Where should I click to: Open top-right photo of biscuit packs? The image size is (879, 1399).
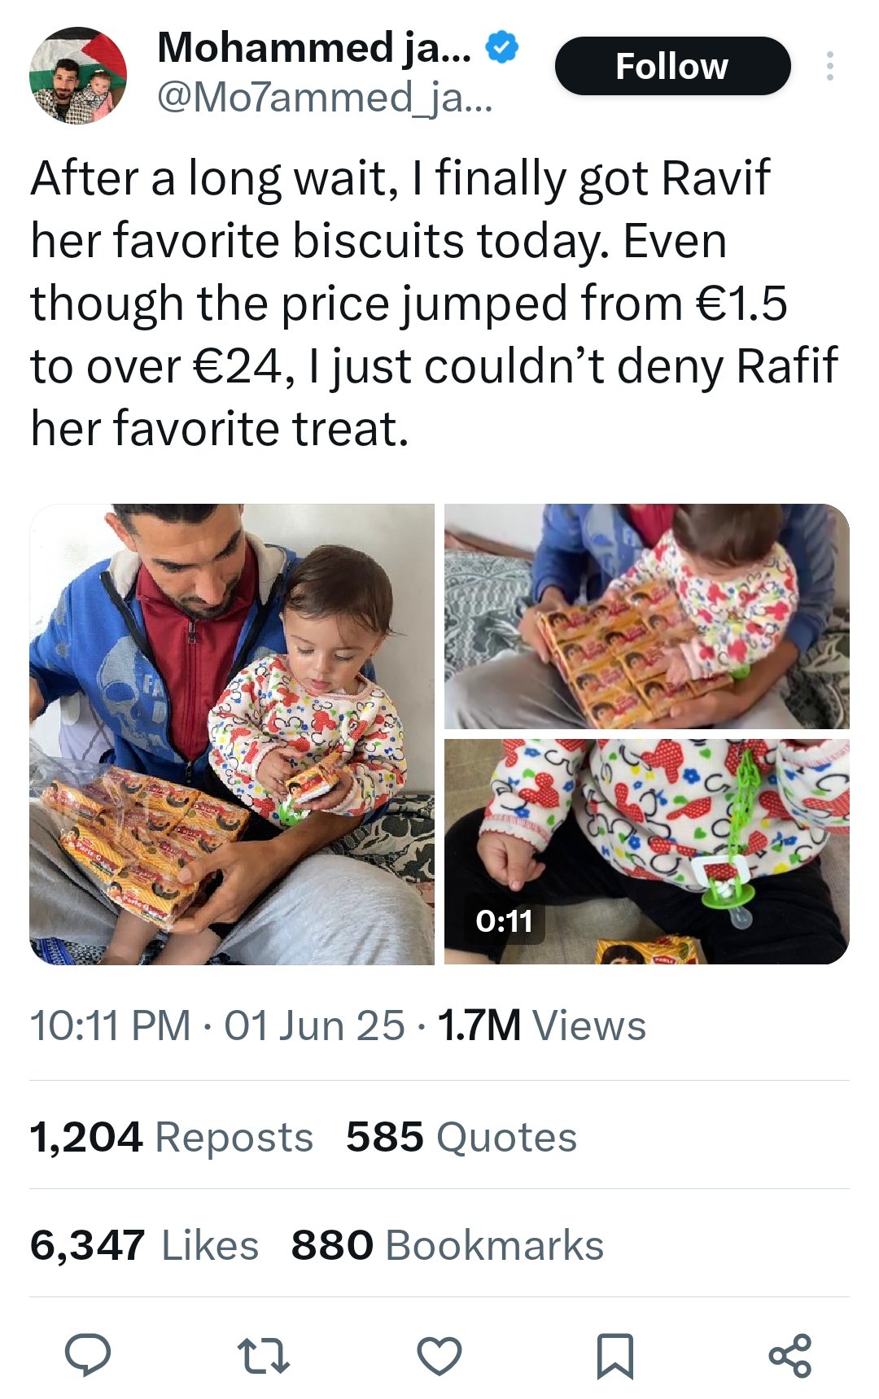click(x=646, y=616)
